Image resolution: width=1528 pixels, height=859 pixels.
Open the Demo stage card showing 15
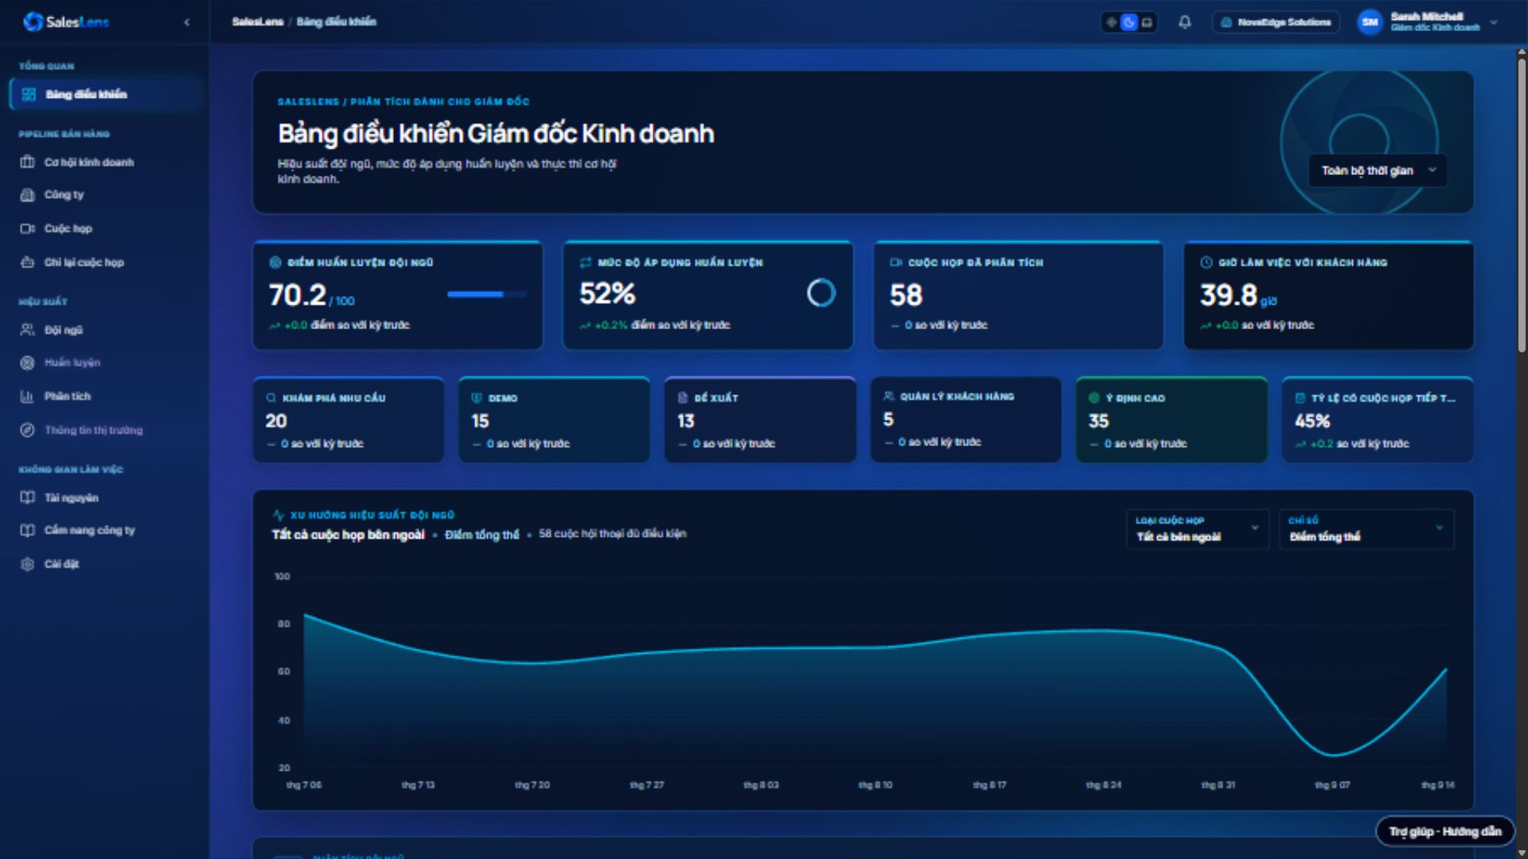(x=554, y=420)
